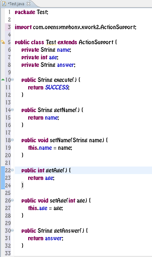The image size is (152, 257).
Task: Click 'String name' parameter on line 18
Action: (87, 140)
